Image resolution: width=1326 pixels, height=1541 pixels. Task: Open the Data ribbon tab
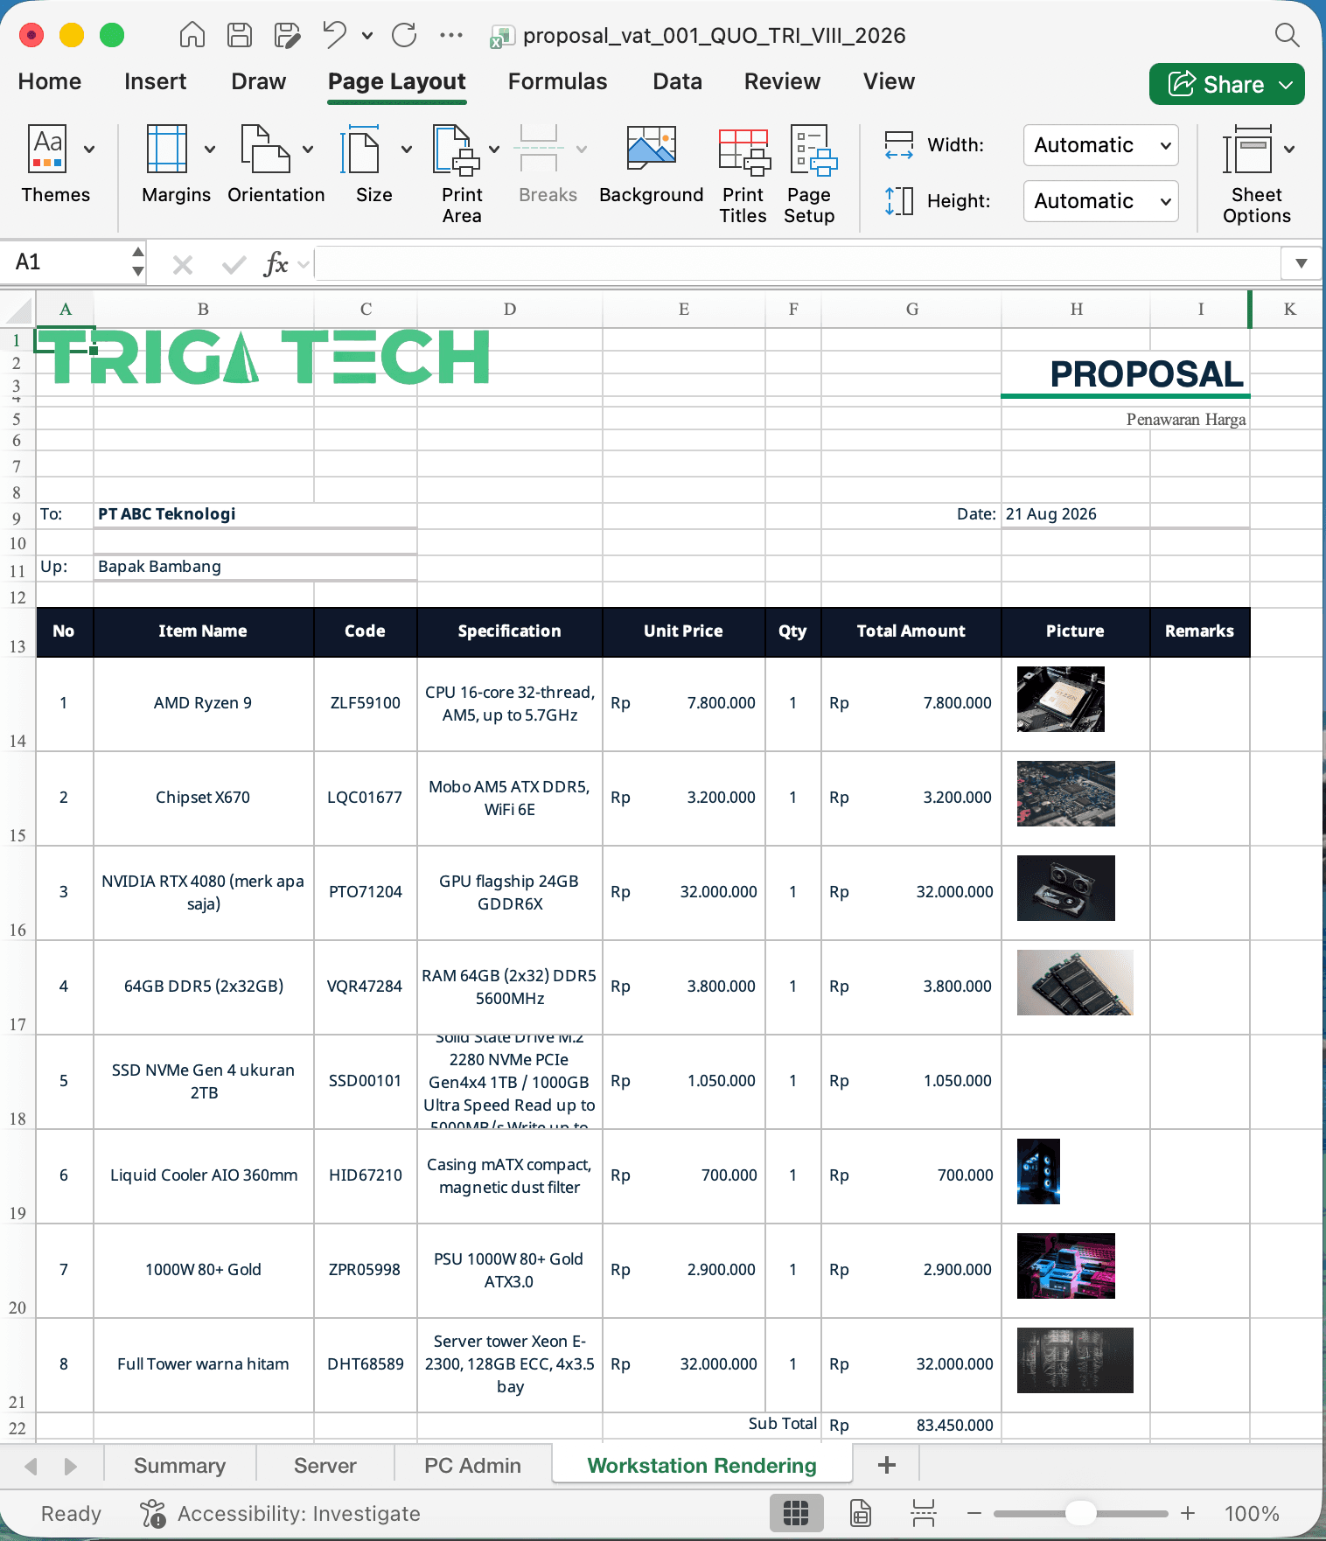point(677,81)
